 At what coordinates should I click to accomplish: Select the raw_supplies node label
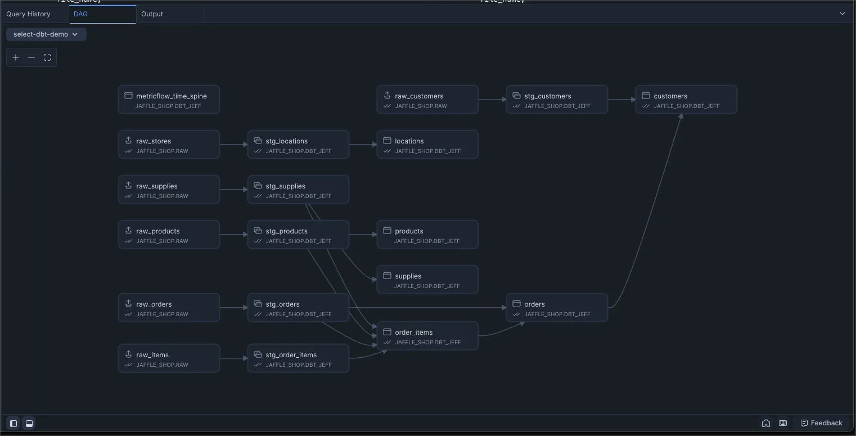[x=157, y=186]
